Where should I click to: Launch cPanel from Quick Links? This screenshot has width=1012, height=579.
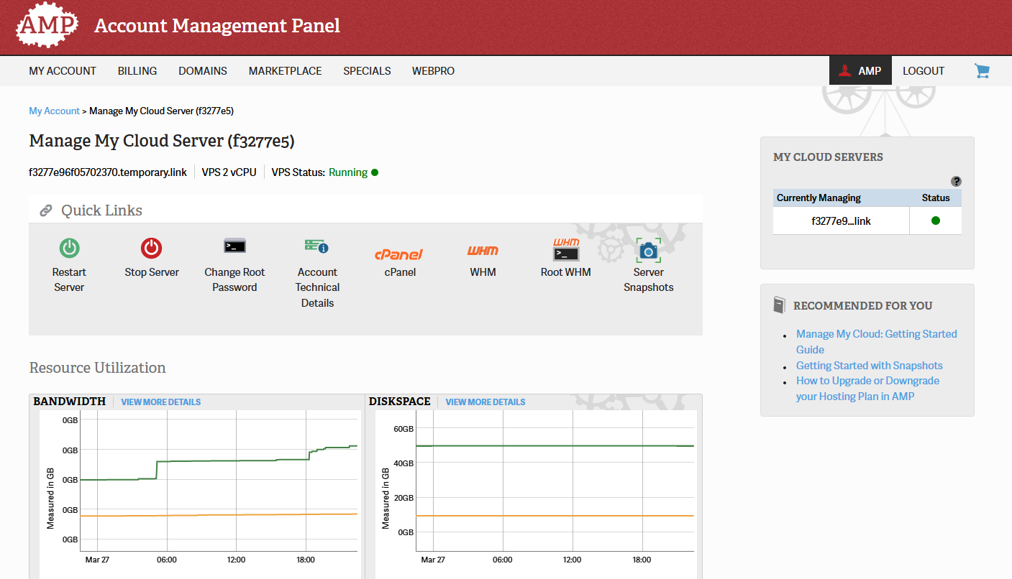pyautogui.click(x=398, y=254)
